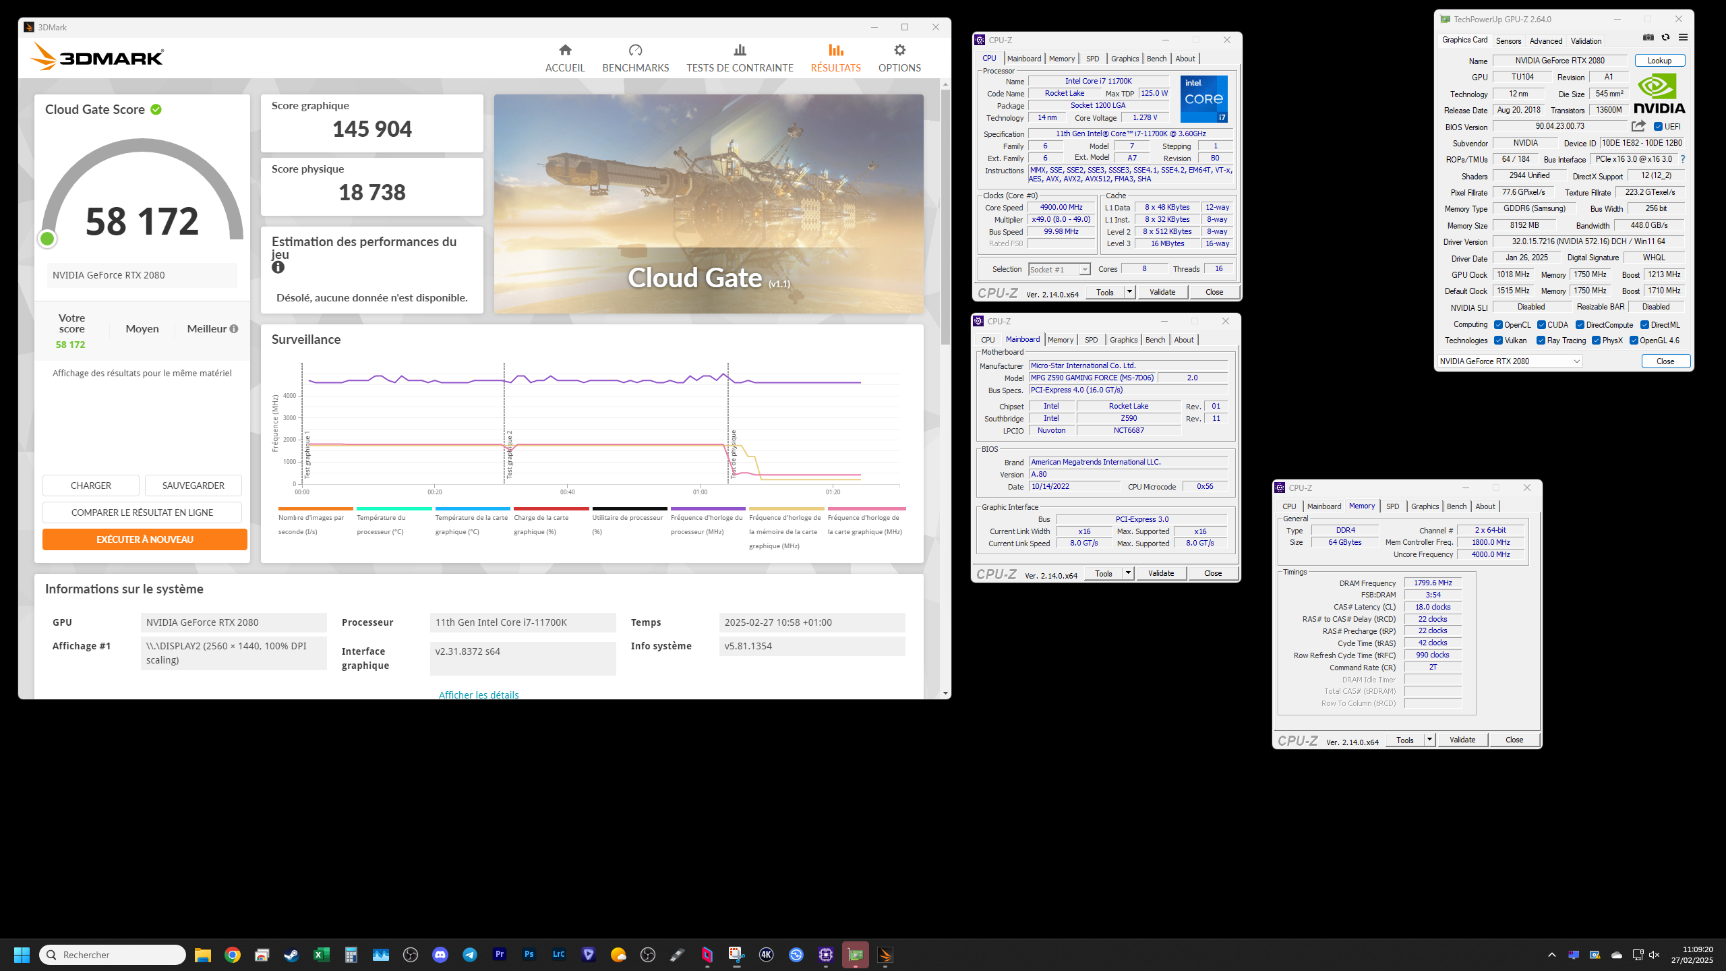The height and width of the screenshot is (971, 1726).
Task: Toggle the UEFI checkbox in GPU-Z
Action: pyautogui.click(x=1658, y=127)
